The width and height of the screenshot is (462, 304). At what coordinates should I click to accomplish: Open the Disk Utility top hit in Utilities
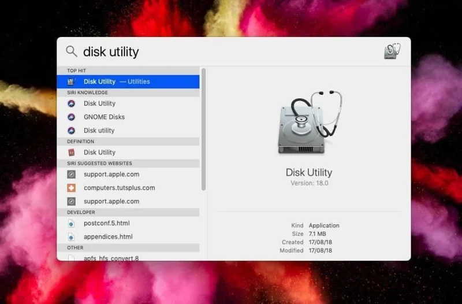point(128,81)
